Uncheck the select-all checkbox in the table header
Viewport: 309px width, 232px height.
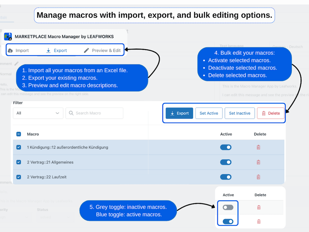(x=18, y=134)
